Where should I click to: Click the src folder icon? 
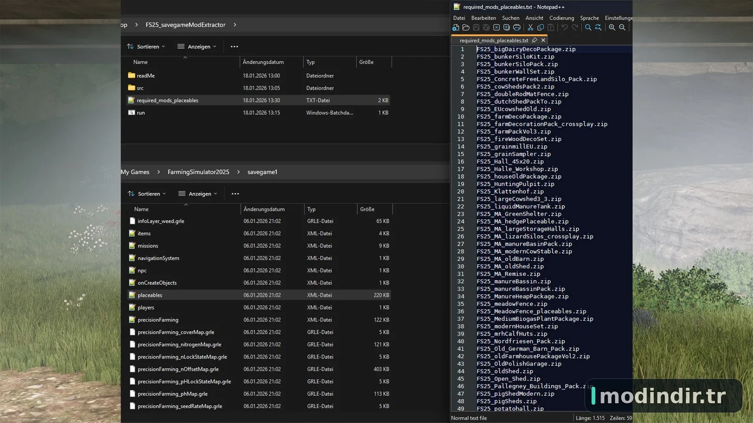click(x=131, y=88)
